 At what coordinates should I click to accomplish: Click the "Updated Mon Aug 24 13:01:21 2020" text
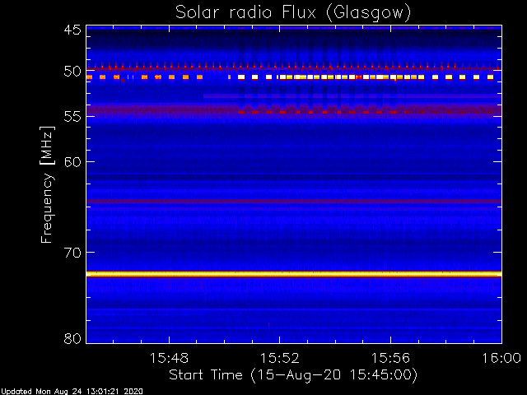(72, 392)
